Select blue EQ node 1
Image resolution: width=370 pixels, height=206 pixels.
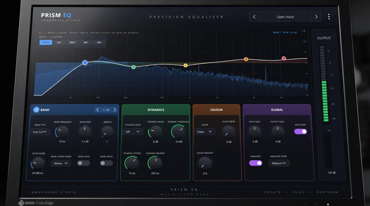click(85, 63)
